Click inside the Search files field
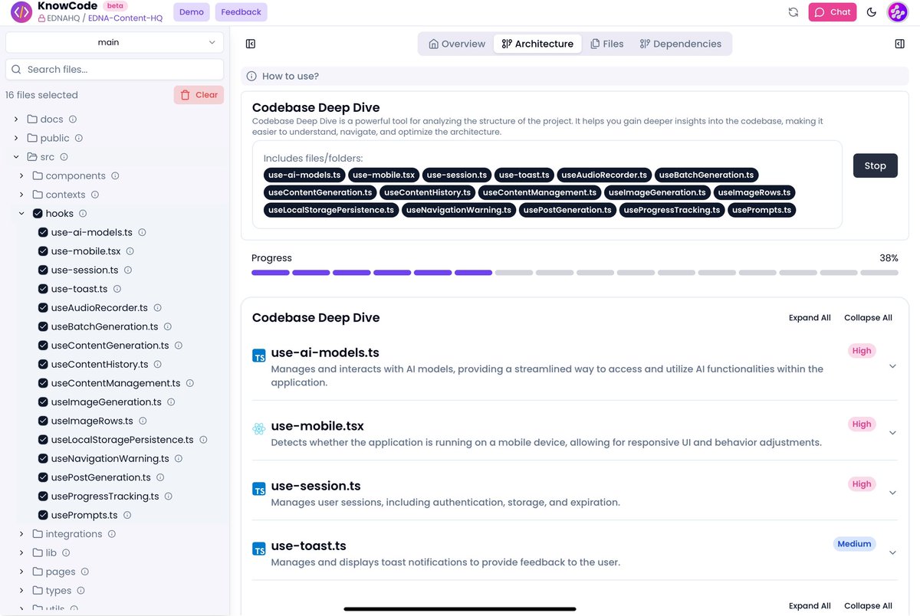920x616 pixels. 113,69
